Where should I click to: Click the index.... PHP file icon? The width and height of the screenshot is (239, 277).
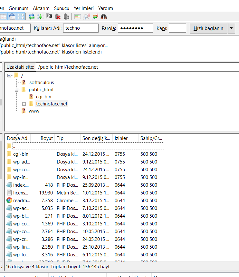(9, 185)
